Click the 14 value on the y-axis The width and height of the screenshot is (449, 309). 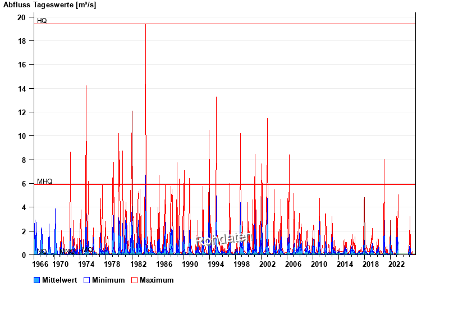[x=21, y=89]
